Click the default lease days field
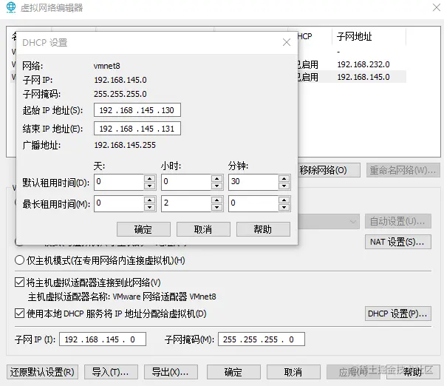Viewport: 444px width, 386px height. (x=119, y=182)
